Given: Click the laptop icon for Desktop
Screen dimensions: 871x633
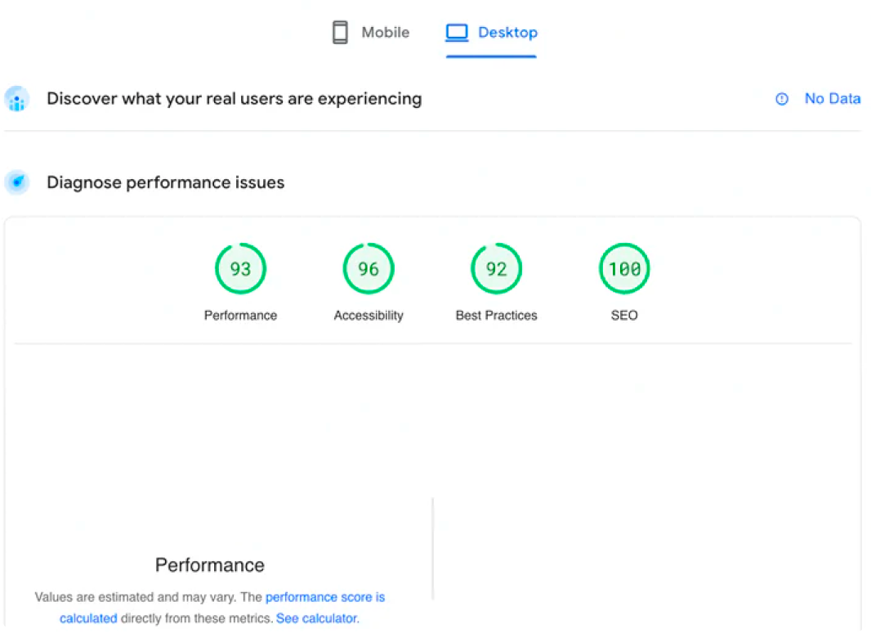Looking at the screenshot, I should coord(457,33).
